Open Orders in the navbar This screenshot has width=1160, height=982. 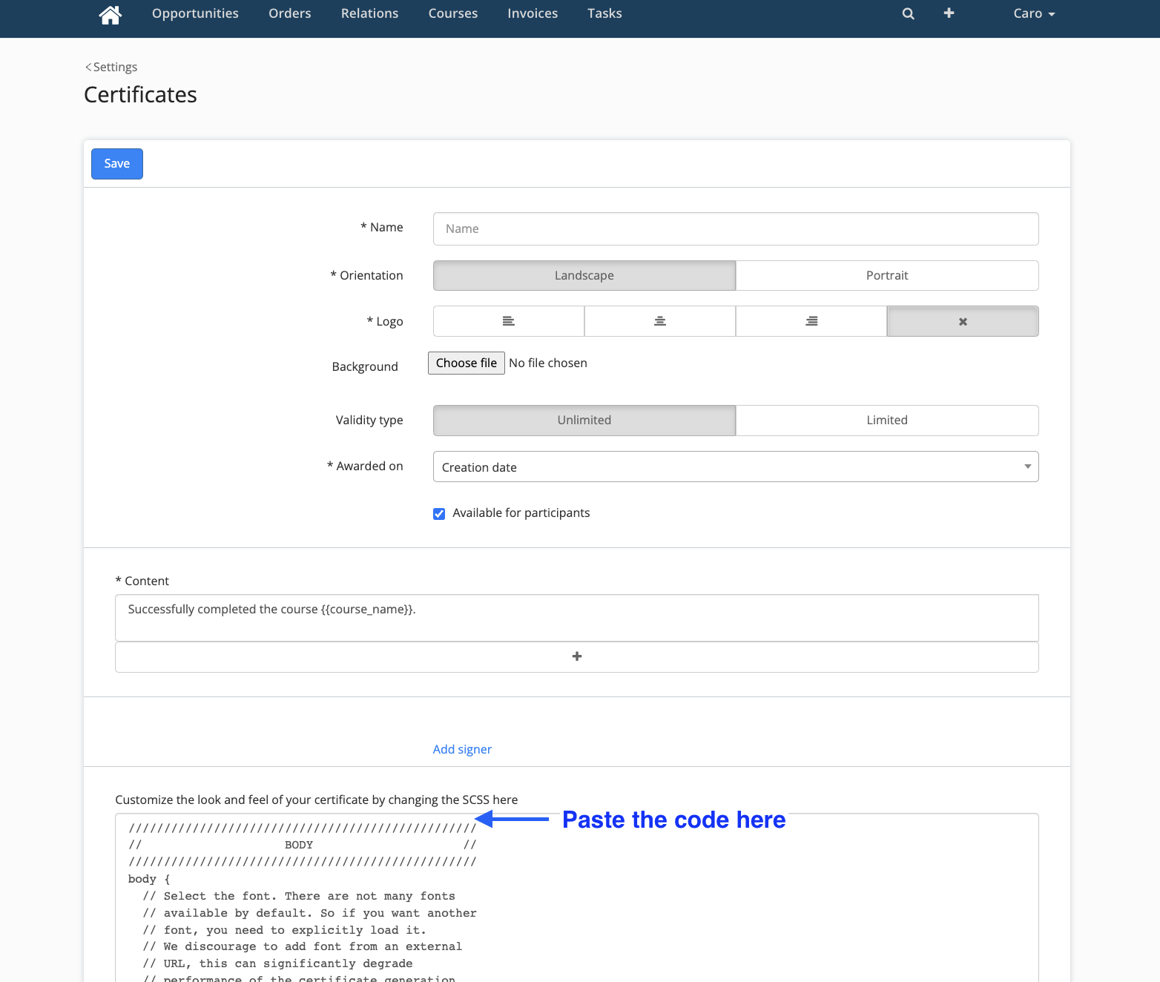[290, 13]
